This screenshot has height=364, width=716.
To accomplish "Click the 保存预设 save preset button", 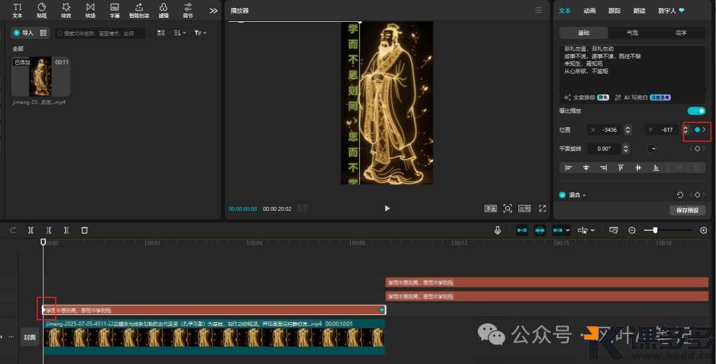I will pos(687,211).
